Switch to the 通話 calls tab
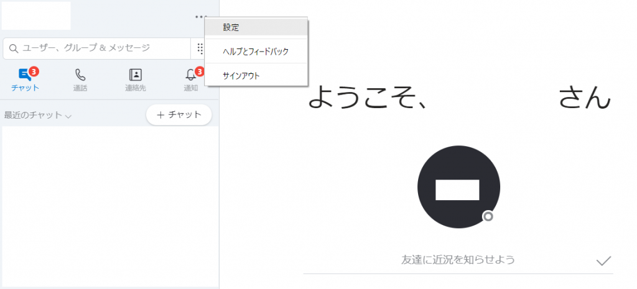 [80, 80]
